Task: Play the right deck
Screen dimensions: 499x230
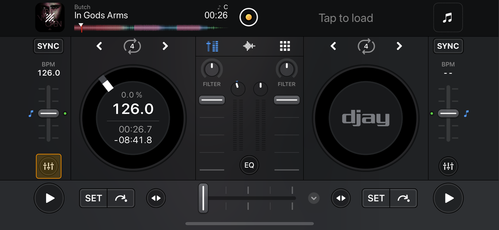Action: pyautogui.click(x=448, y=198)
